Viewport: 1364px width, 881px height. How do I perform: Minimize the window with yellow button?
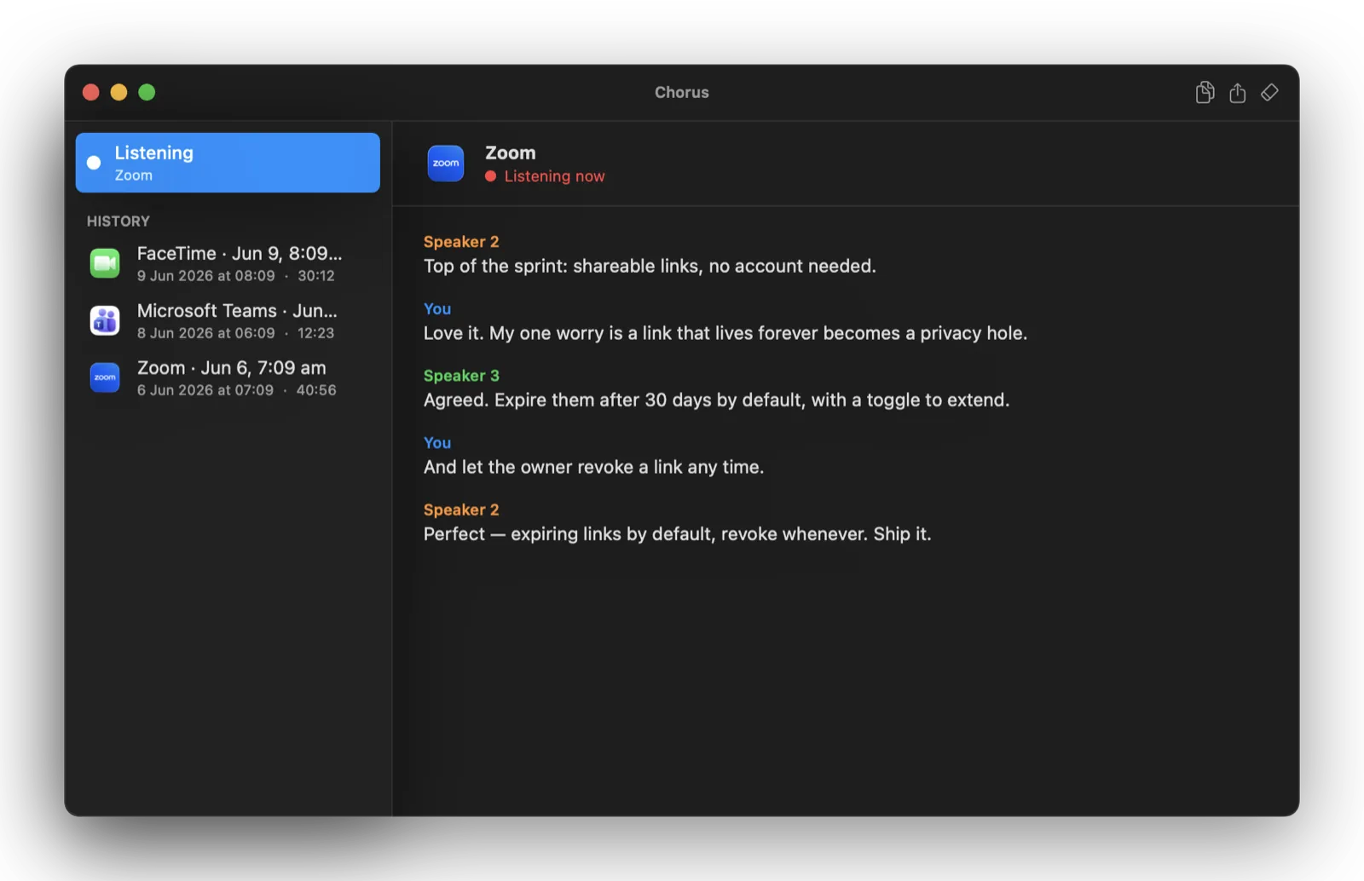(x=119, y=92)
